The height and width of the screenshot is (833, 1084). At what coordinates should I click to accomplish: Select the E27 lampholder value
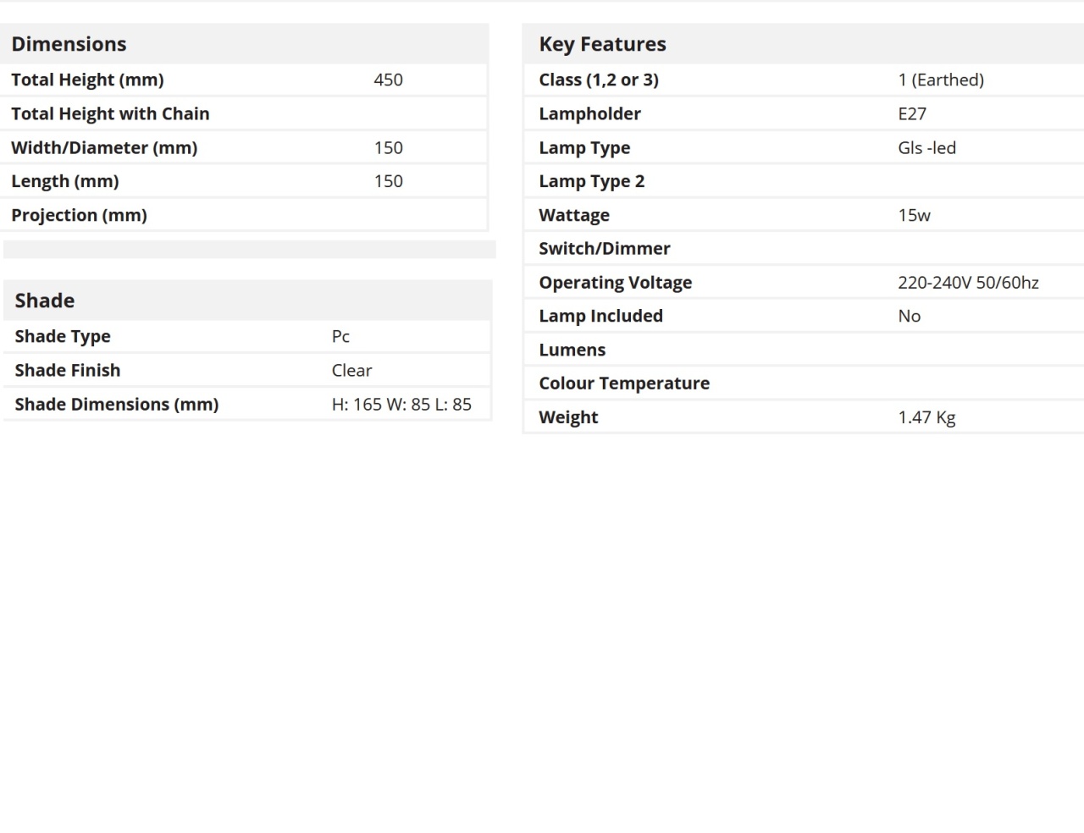(x=912, y=113)
